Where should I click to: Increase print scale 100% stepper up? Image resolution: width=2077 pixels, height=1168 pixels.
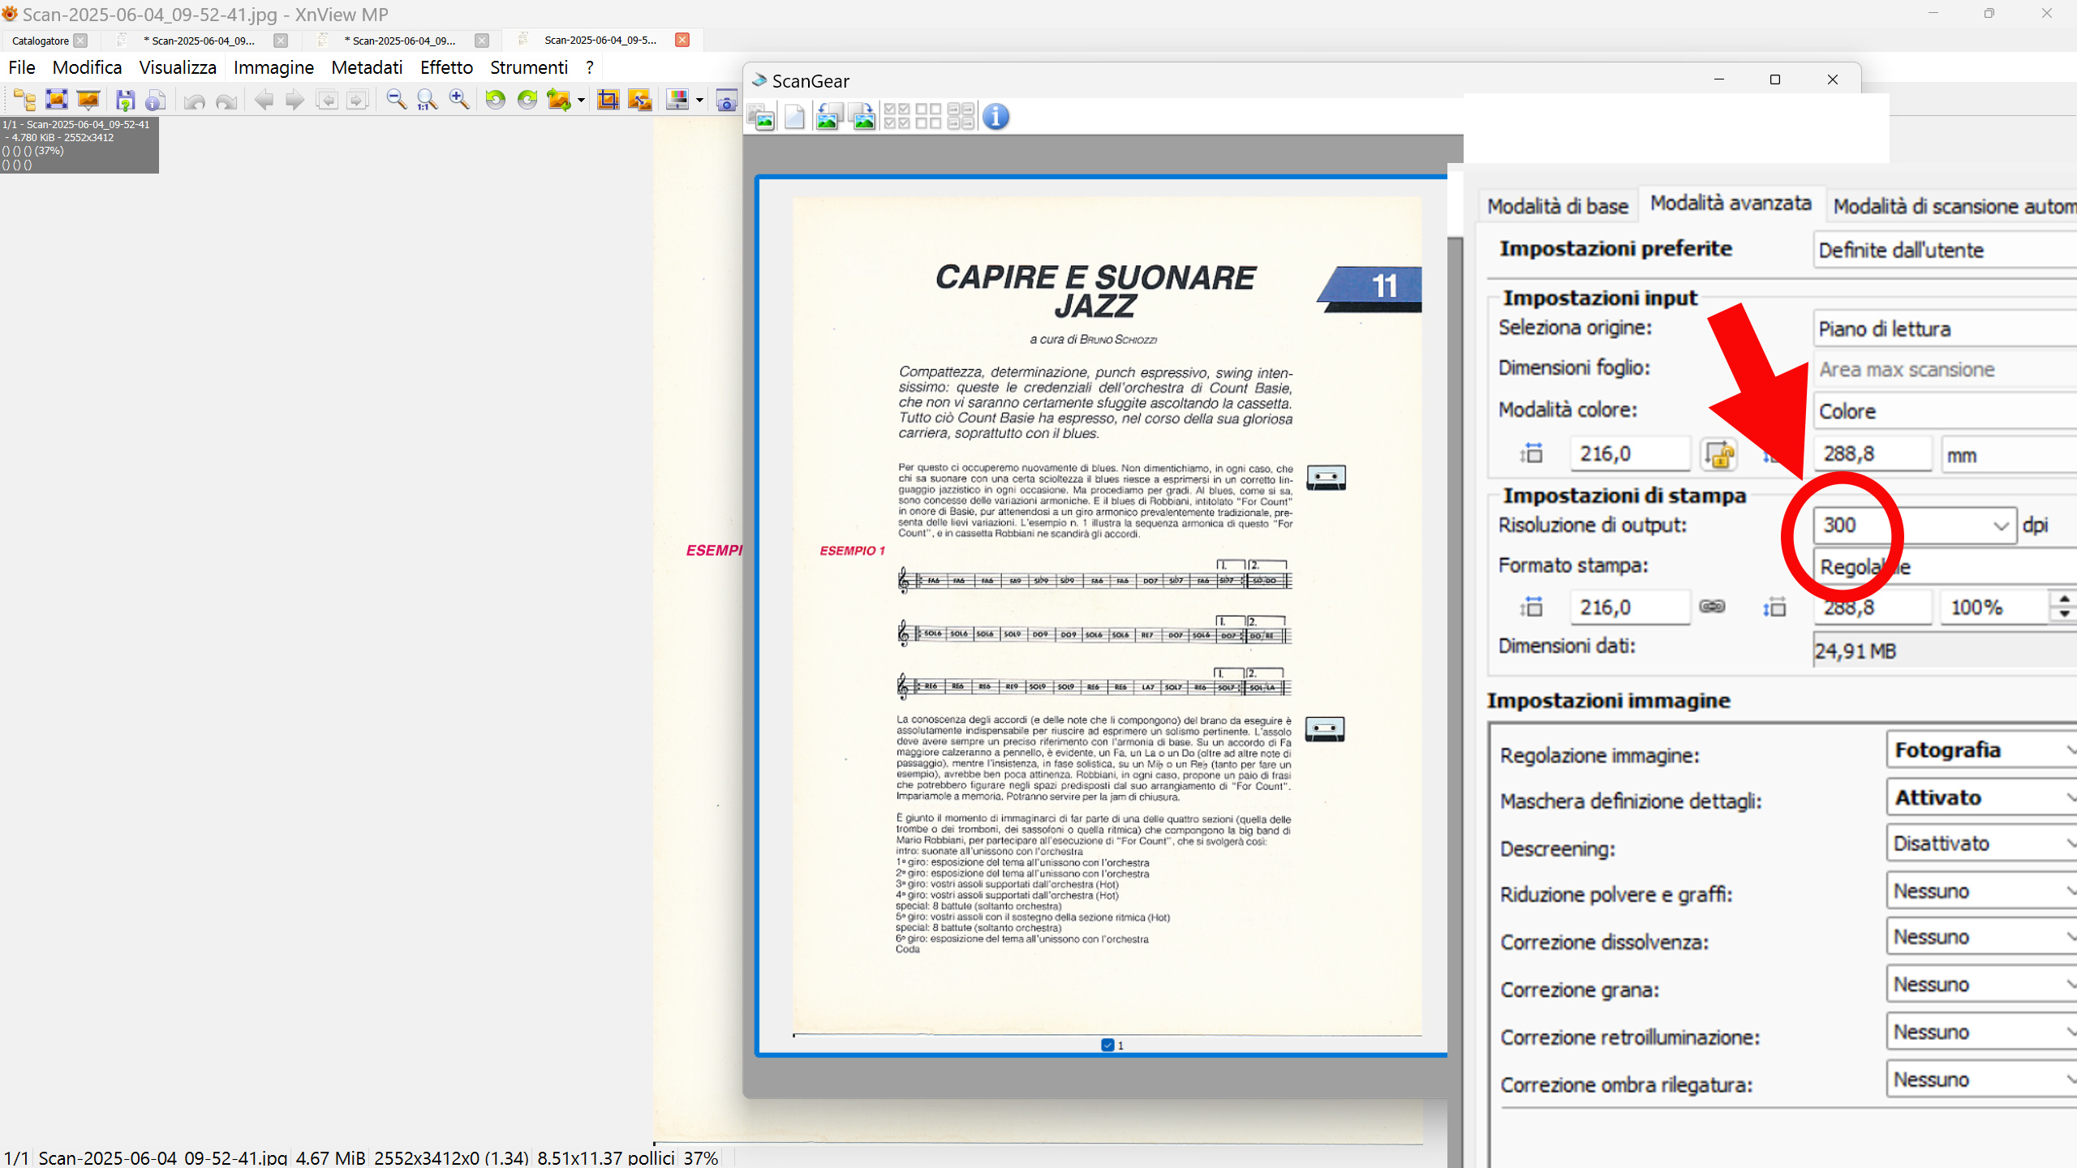[2065, 599]
